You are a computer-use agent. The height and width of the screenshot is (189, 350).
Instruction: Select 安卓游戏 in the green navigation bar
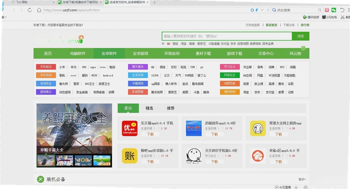click(x=140, y=53)
